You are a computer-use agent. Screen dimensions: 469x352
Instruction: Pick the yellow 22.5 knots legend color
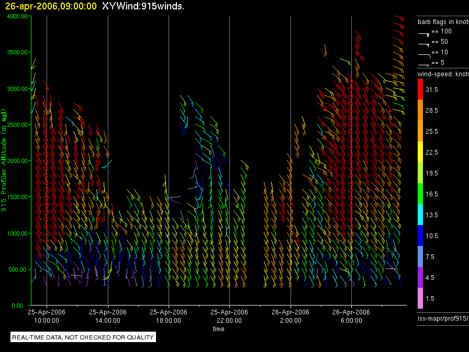[421, 152]
